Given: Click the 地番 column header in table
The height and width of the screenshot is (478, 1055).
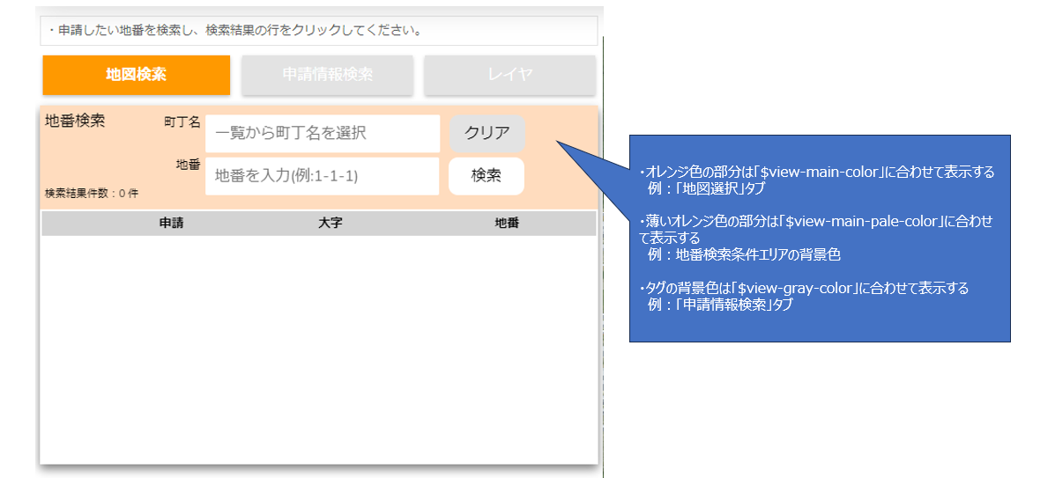Looking at the screenshot, I should 507,224.
